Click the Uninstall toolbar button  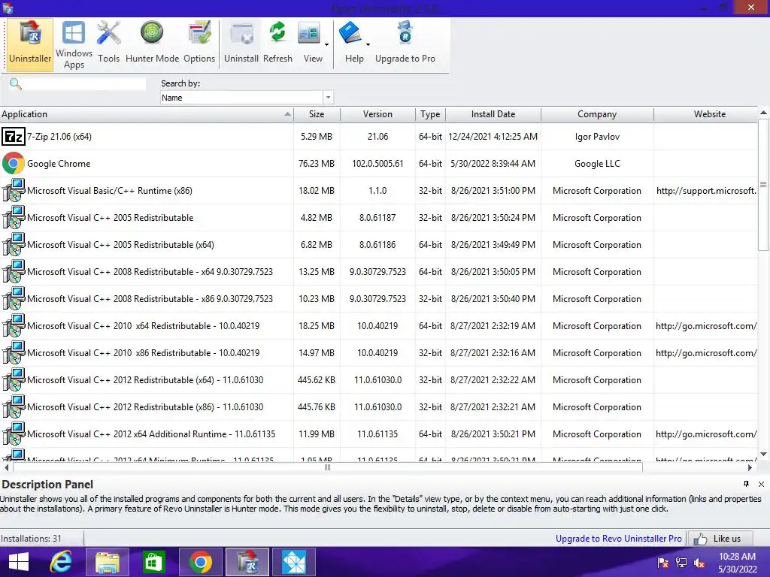point(241,44)
